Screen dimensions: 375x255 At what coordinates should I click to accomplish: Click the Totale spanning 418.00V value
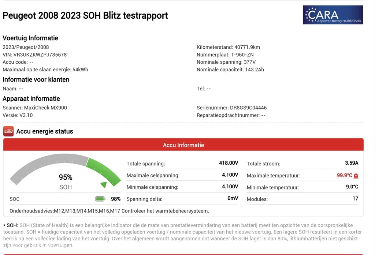pyautogui.click(x=229, y=163)
